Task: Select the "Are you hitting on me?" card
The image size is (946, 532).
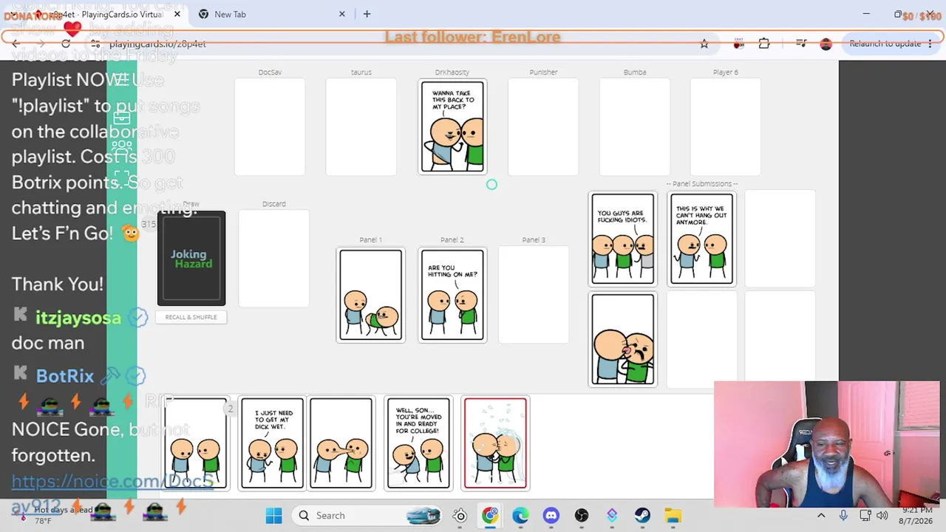Action: (452, 296)
